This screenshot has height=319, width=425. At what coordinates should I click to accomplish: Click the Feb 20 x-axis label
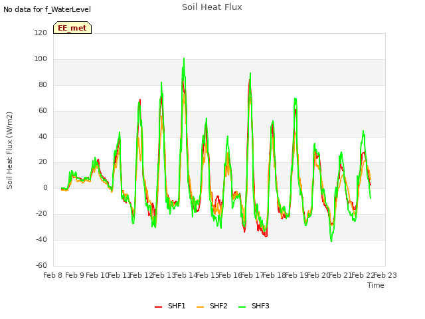point(319,275)
